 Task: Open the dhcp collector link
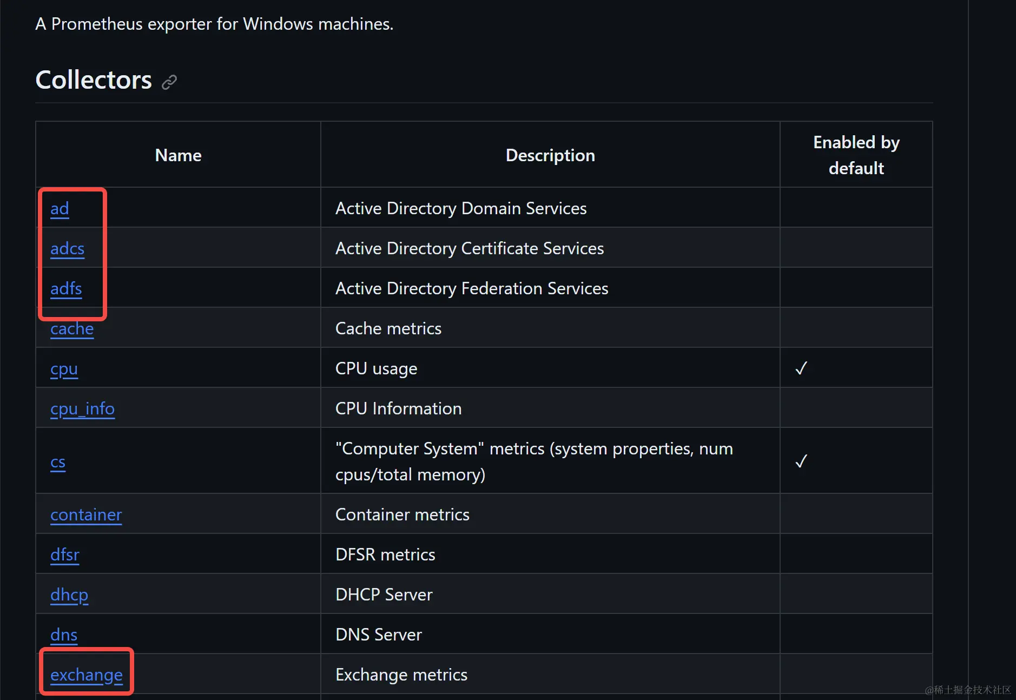(69, 595)
